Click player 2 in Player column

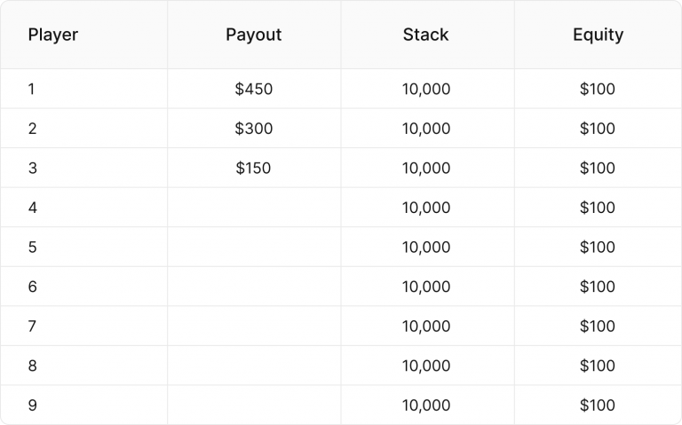pos(32,129)
